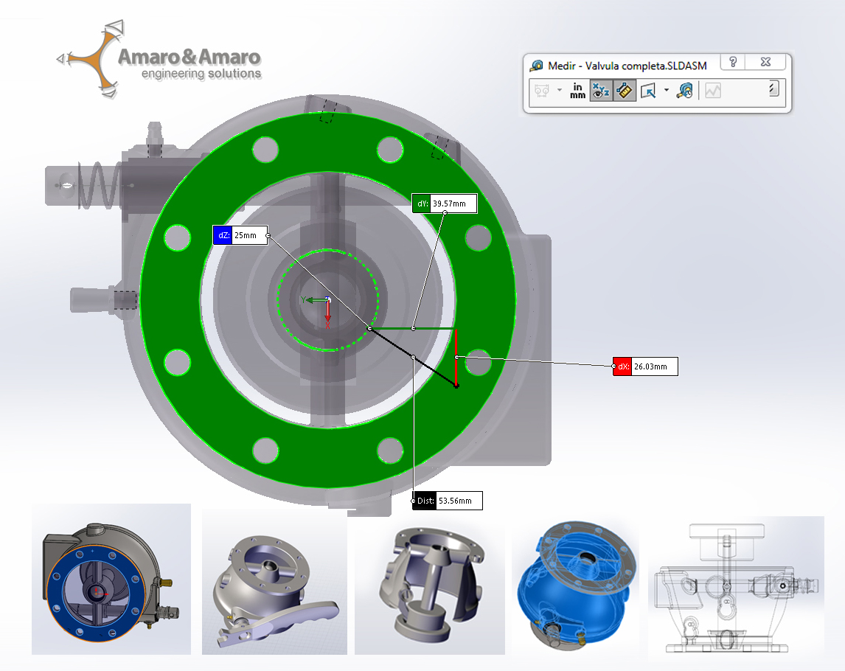
Task: Open the Projected On dropdown arrow
Action: click(667, 91)
